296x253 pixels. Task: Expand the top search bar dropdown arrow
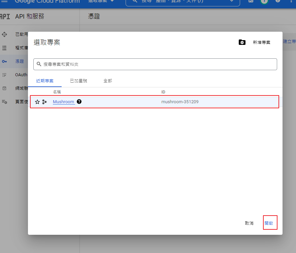click(231, 1)
